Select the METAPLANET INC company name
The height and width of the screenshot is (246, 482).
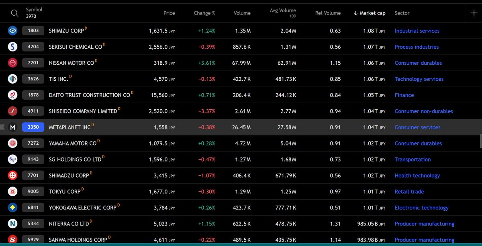[x=70, y=127]
